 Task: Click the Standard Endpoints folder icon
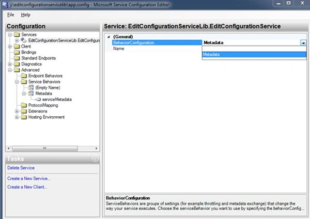[17, 58]
